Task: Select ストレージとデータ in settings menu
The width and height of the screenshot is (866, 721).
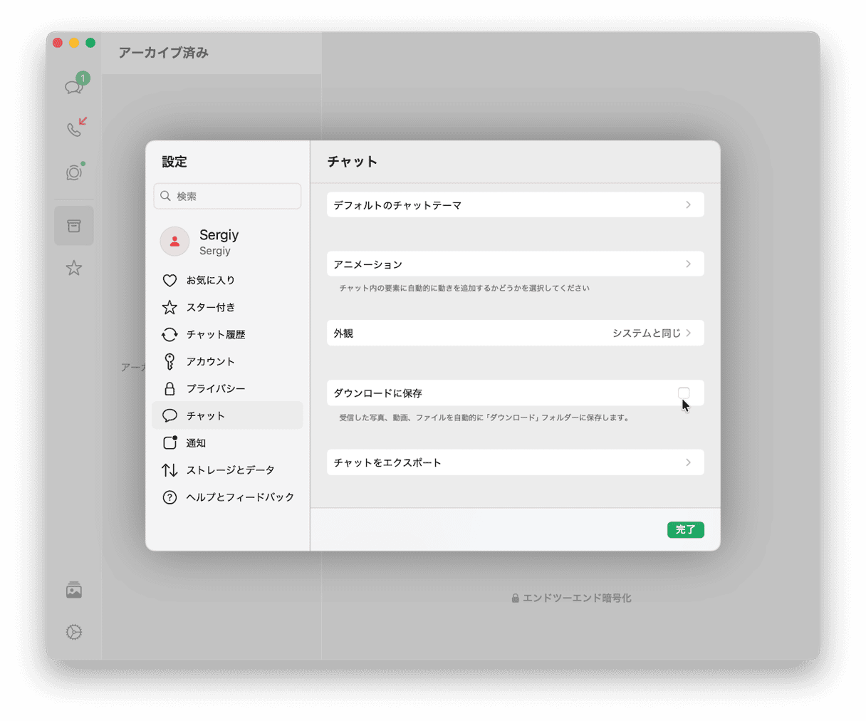Action: click(227, 470)
